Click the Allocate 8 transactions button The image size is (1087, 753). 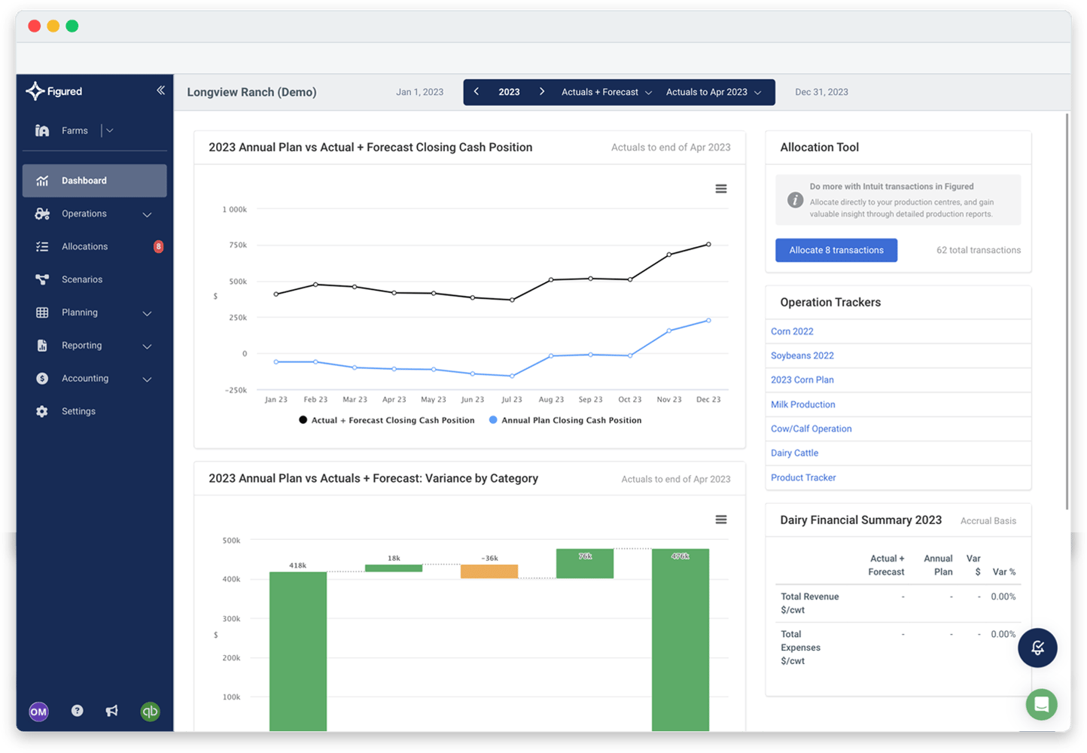(x=836, y=249)
